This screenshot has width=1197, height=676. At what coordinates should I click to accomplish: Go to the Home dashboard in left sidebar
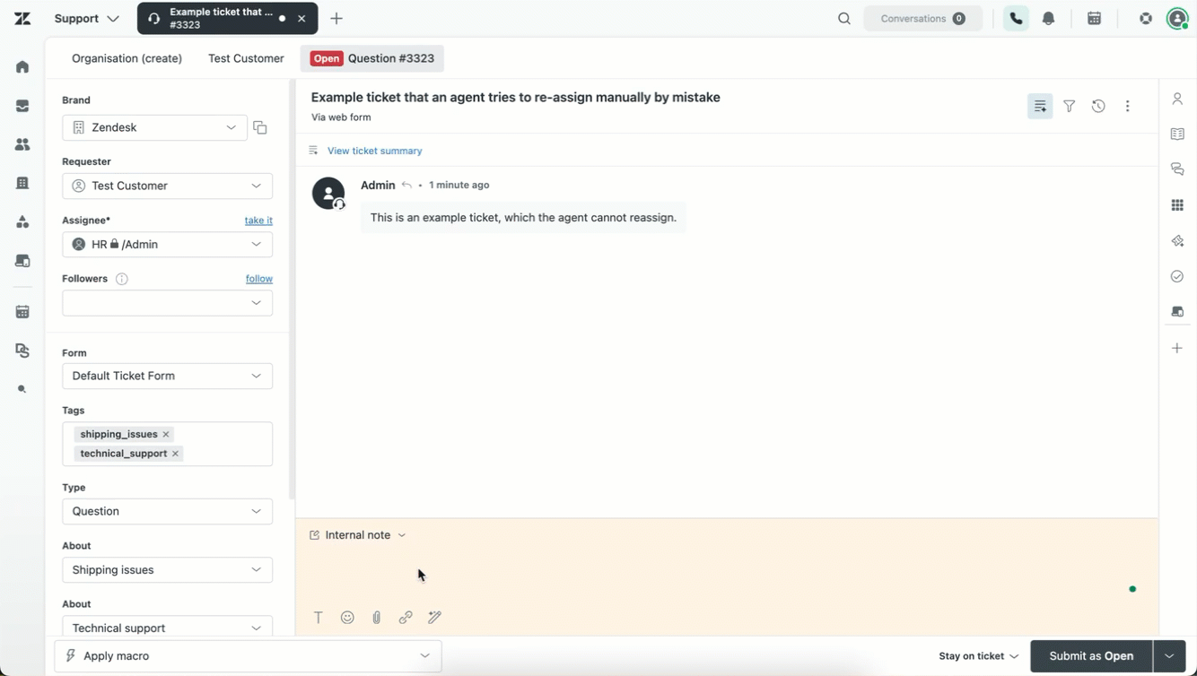coord(22,66)
